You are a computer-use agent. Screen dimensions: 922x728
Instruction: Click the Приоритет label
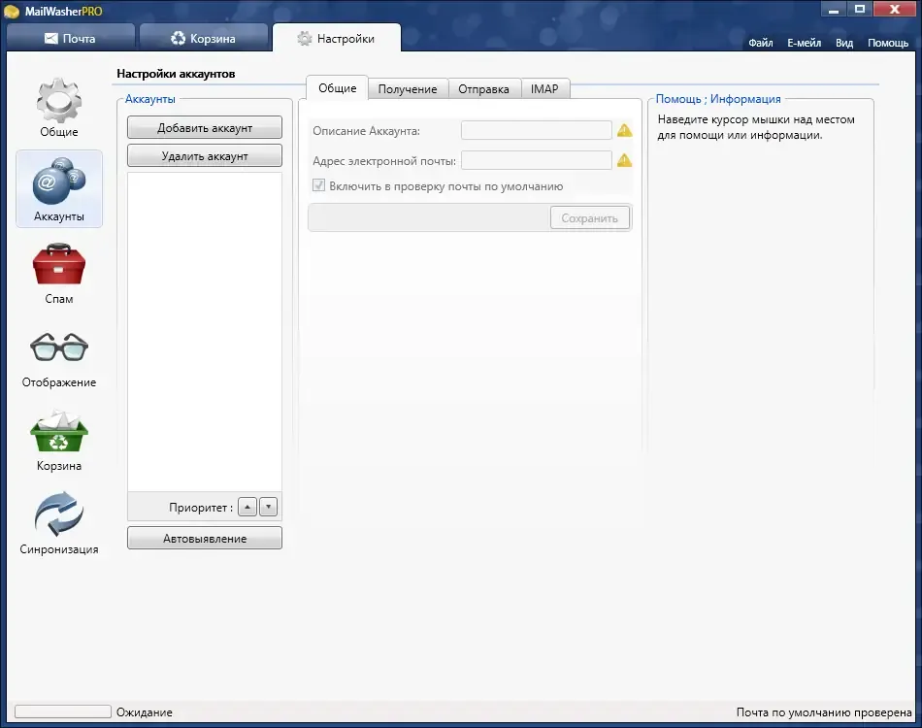click(x=201, y=508)
